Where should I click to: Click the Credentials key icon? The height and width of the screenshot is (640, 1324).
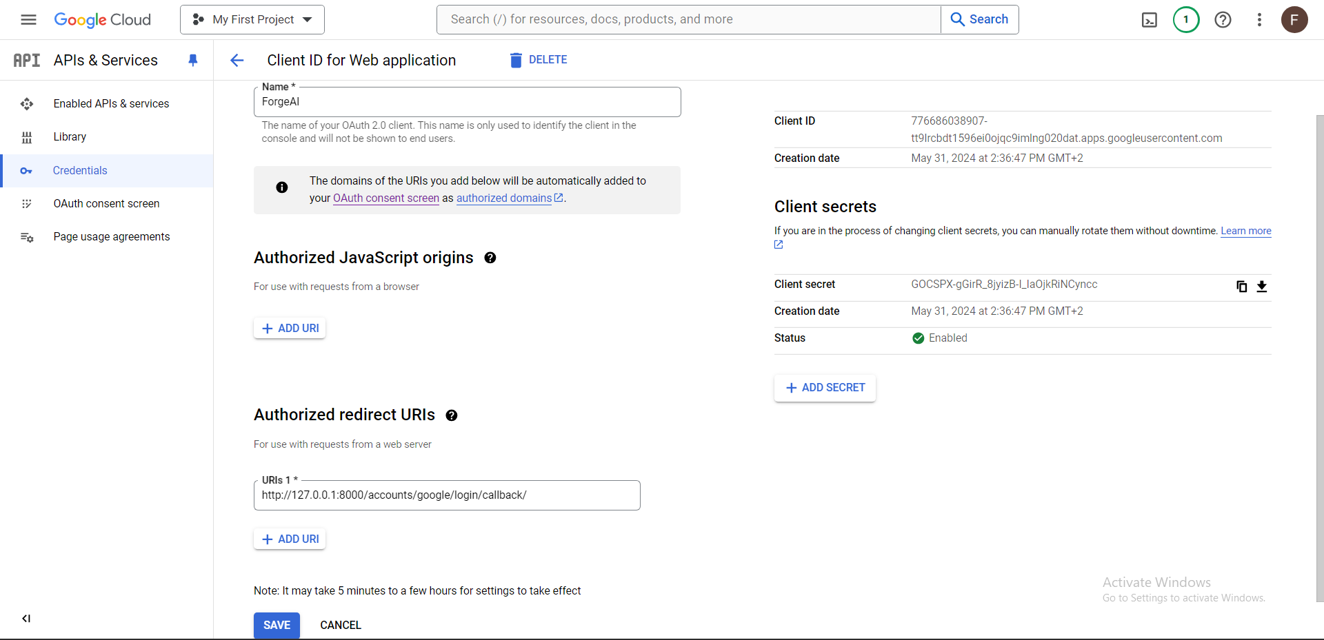tap(26, 171)
